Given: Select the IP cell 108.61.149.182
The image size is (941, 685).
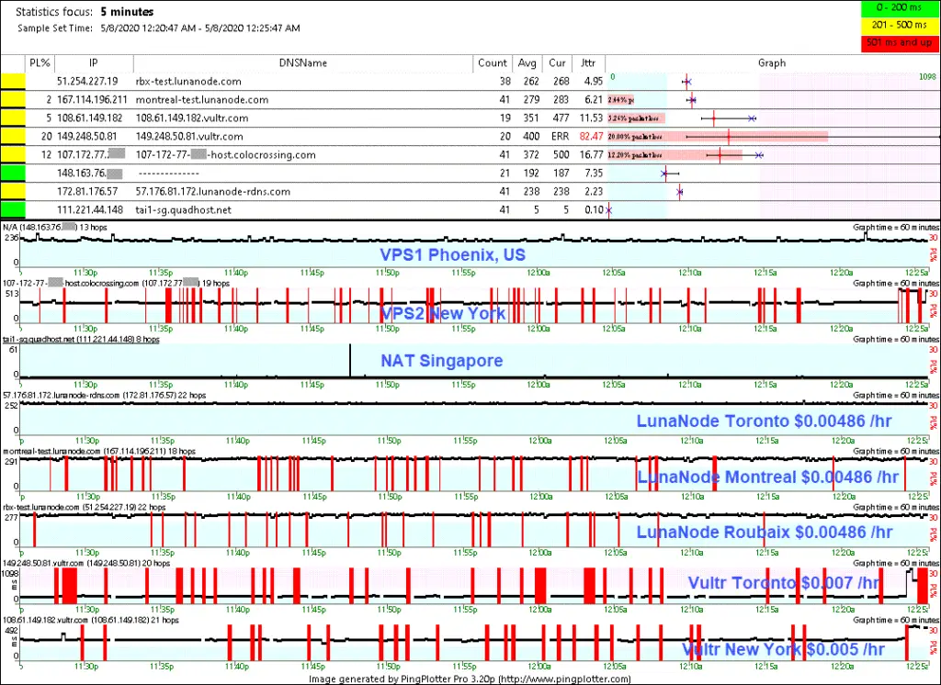Looking at the screenshot, I should [89, 118].
